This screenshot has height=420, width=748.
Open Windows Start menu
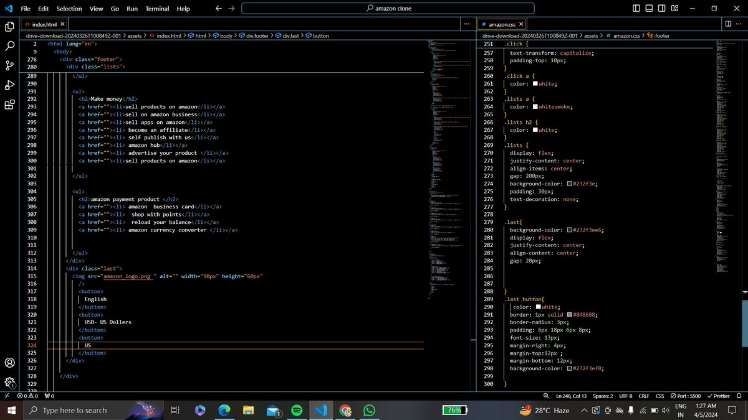point(11,411)
